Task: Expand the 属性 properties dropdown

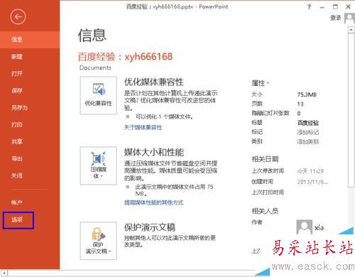Action: tap(261, 83)
